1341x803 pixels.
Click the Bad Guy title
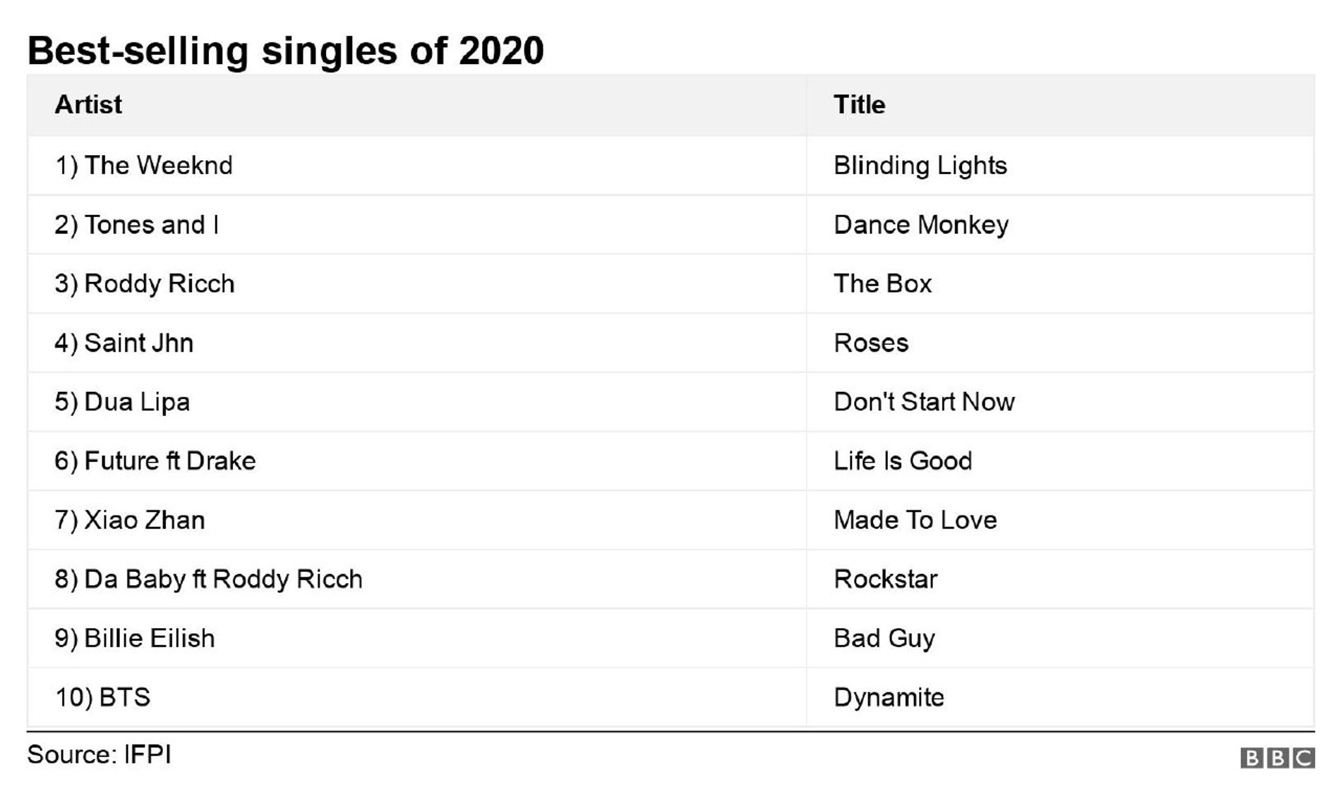pyautogui.click(x=884, y=638)
